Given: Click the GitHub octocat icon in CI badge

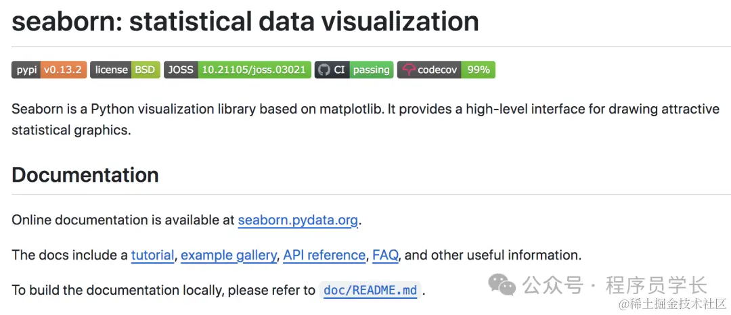Looking at the screenshot, I should tap(324, 70).
